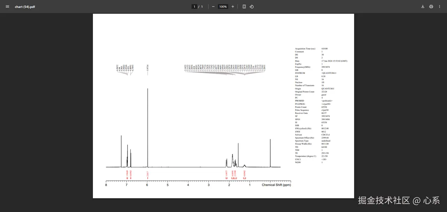Click the Nucleus parameter label
Screen dimensions: 447x212
[299, 82]
